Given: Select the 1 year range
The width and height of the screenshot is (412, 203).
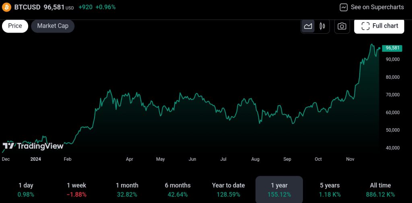Looking at the screenshot, I should tap(279, 190).
